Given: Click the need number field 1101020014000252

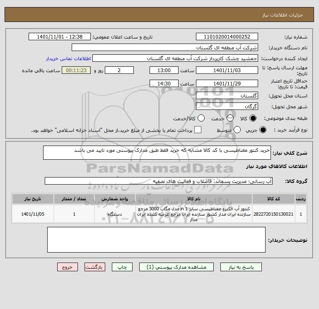Looking at the screenshot, I should coord(227,36).
